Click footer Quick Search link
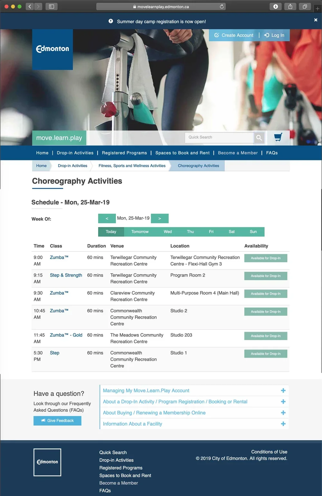Image resolution: width=322 pixels, height=496 pixels. point(113,452)
